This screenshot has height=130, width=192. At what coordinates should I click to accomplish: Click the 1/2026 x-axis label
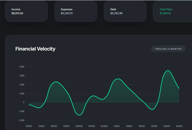116,126
